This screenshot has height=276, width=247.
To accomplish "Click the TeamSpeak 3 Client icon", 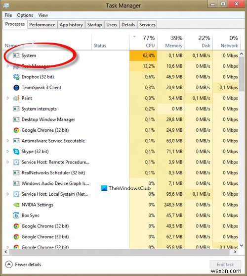I will (x=16, y=88).
